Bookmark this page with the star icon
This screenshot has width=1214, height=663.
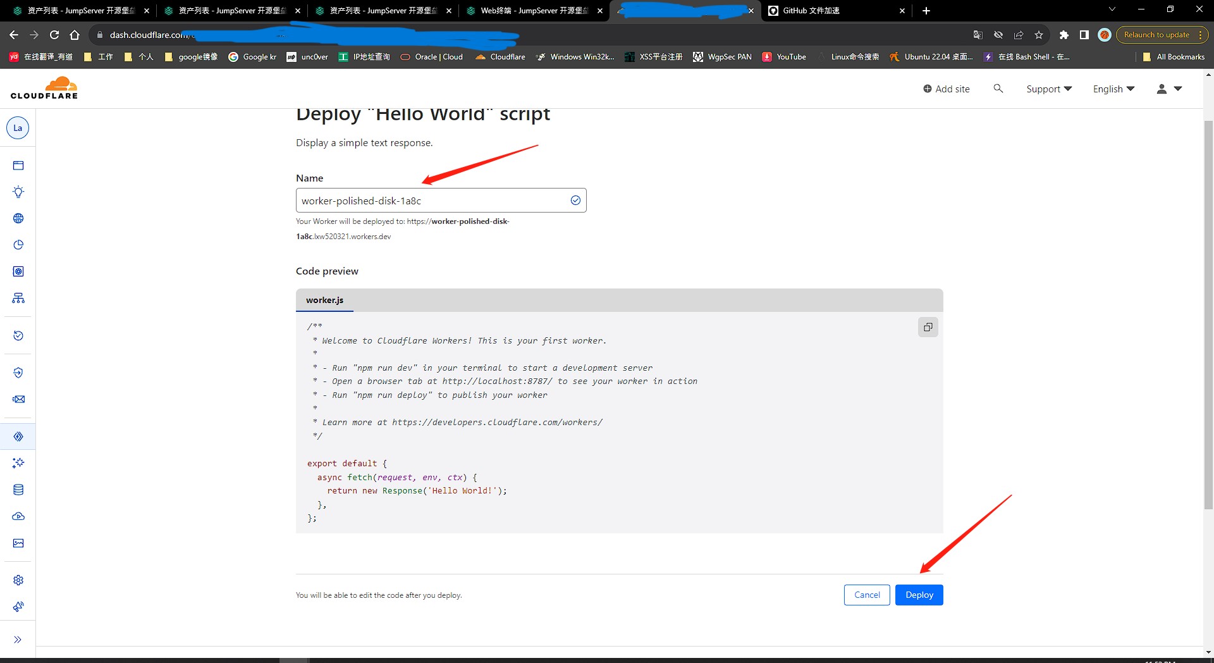point(1039,35)
